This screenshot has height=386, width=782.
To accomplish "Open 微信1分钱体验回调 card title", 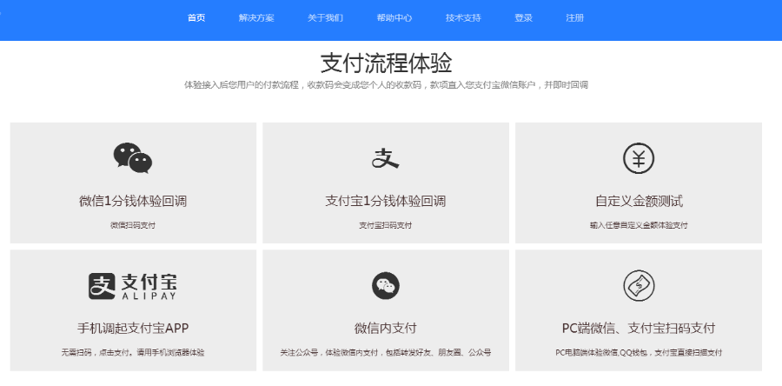I will (x=133, y=202).
